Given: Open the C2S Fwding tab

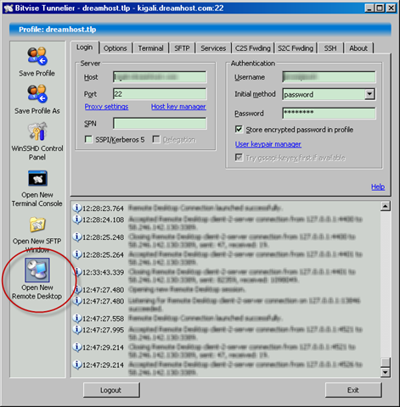Looking at the screenshot, I should pyautogui.click(x=253, y=48).
